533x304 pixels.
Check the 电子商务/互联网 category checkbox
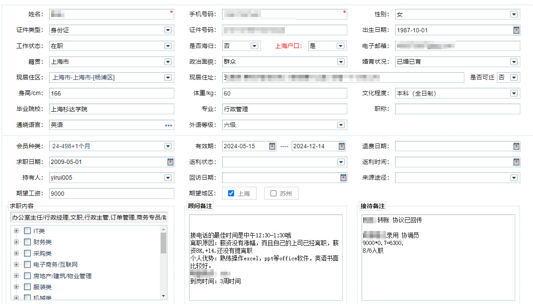pyautogui.click(x=27, y=265)
